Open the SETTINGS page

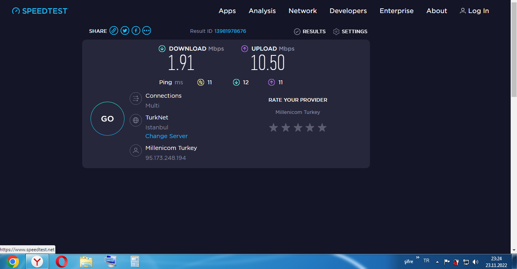point(350,32)
